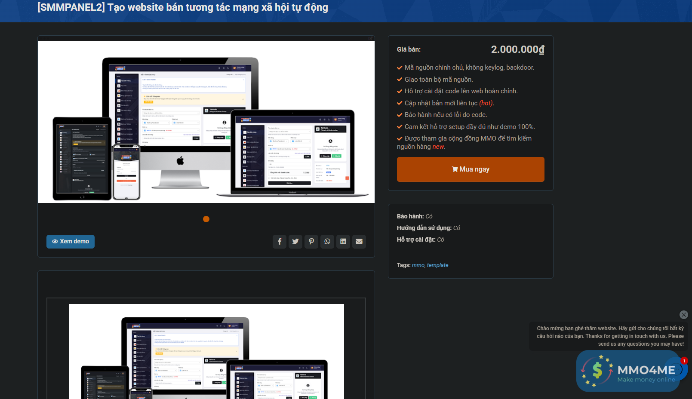Select the text 'Giao toàn bộ mã nguồn.'
The image size is (692, 399).
(439, 80)
